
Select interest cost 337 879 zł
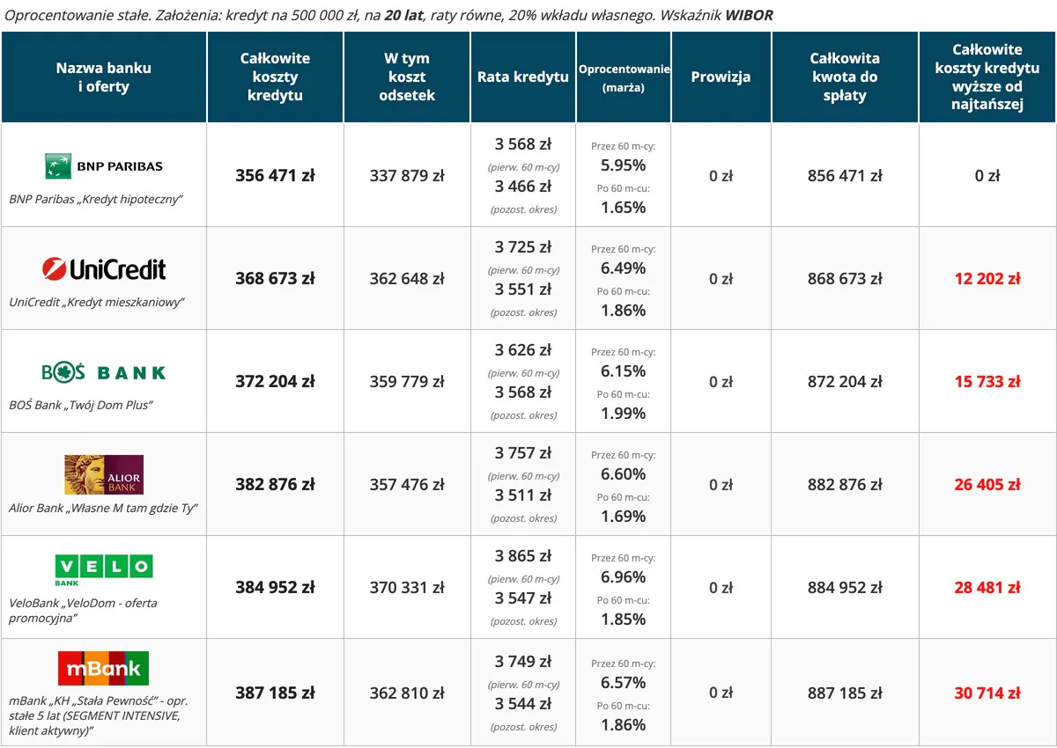click(407, 175)
